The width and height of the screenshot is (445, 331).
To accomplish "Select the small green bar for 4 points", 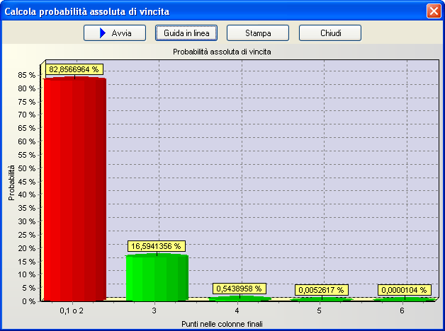I will [x=239, y=298].
